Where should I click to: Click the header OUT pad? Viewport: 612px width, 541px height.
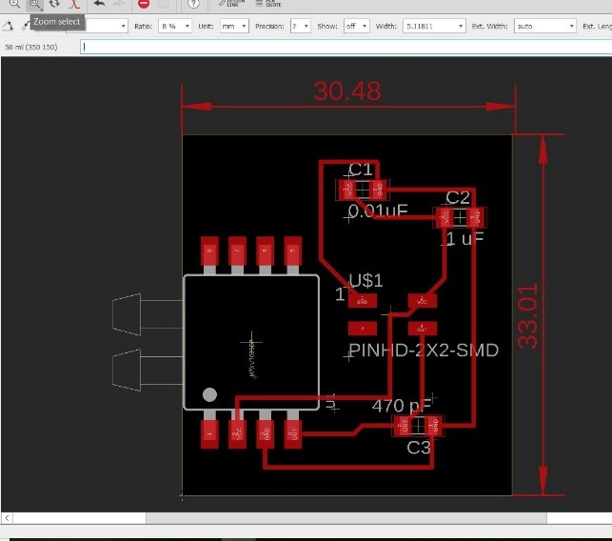coord(423,329)
